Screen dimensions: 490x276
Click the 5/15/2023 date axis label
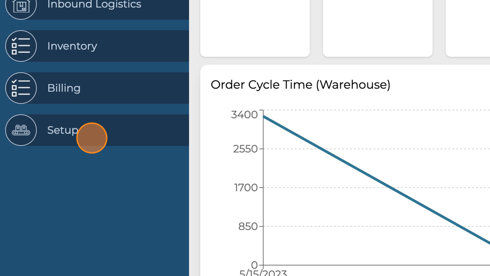point(263,272)
